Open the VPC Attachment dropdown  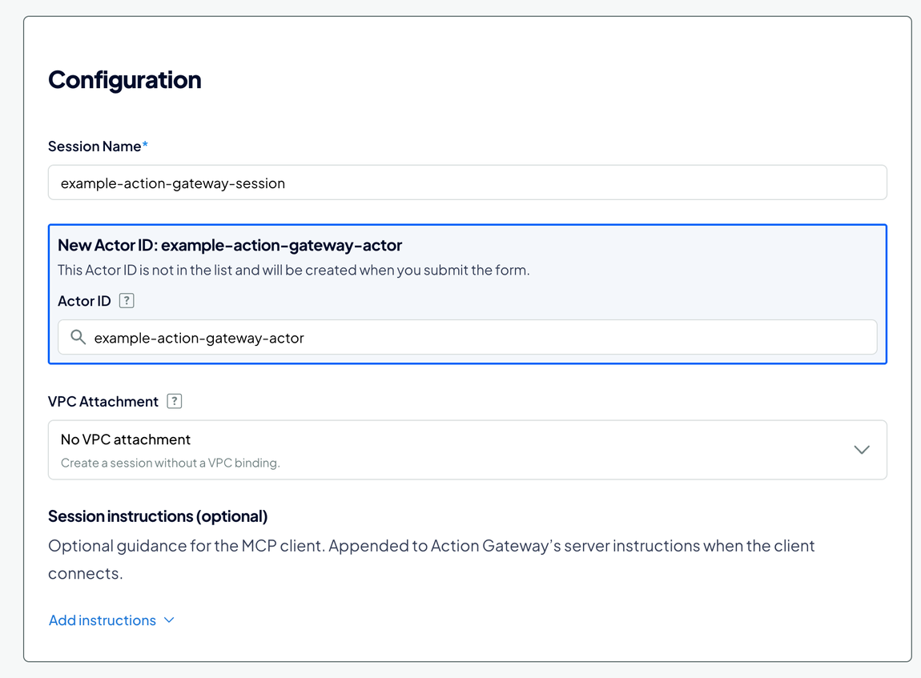click(467, 450)
